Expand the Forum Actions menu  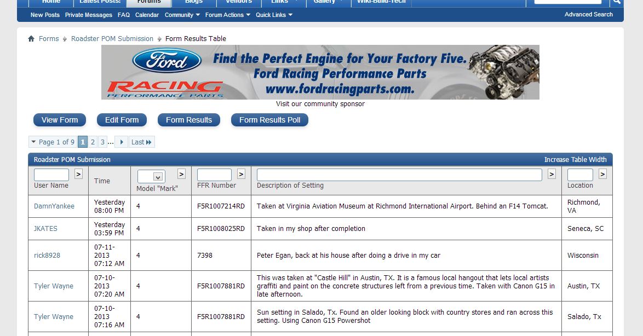tap(228, 15)
